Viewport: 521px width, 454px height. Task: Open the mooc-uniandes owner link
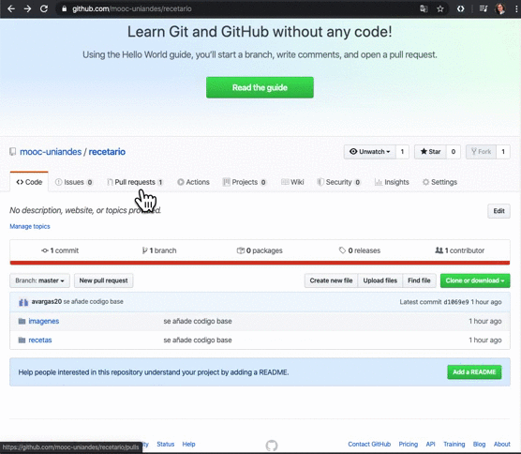(51, 152)
